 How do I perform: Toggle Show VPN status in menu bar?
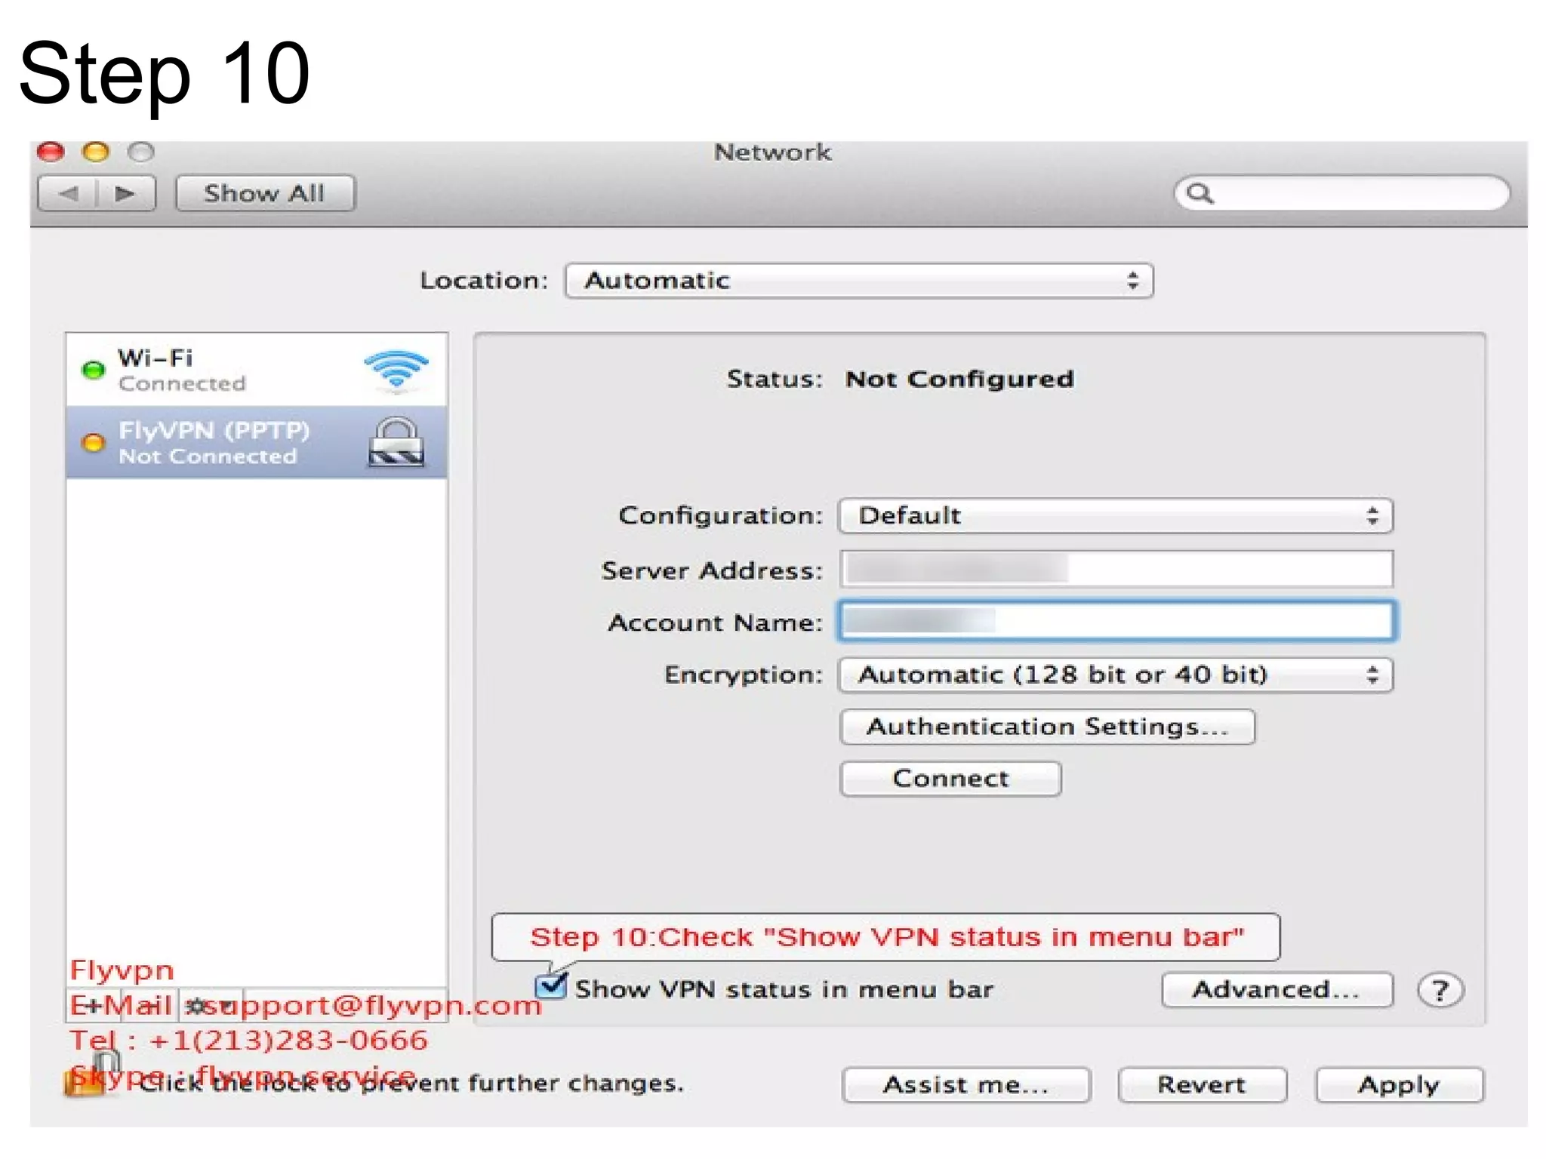tap(550, 987)
